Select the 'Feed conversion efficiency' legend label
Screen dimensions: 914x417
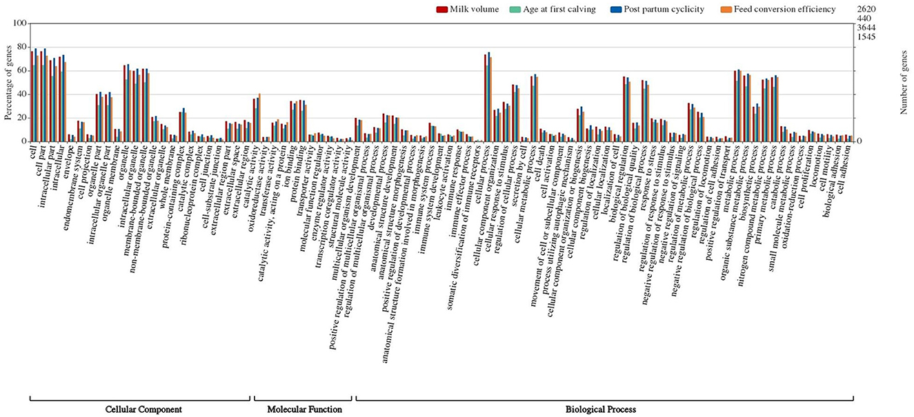point(784,10)
